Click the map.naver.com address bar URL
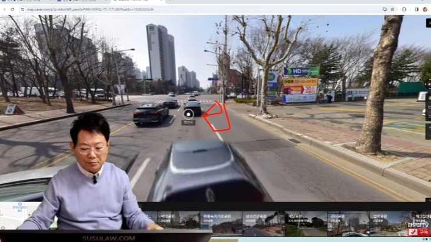 (90, 9)
